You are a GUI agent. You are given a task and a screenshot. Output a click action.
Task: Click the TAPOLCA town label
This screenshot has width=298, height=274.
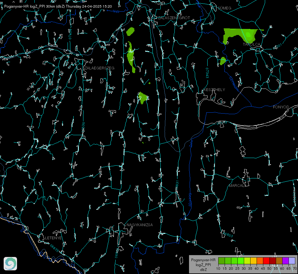pos(251,44)
